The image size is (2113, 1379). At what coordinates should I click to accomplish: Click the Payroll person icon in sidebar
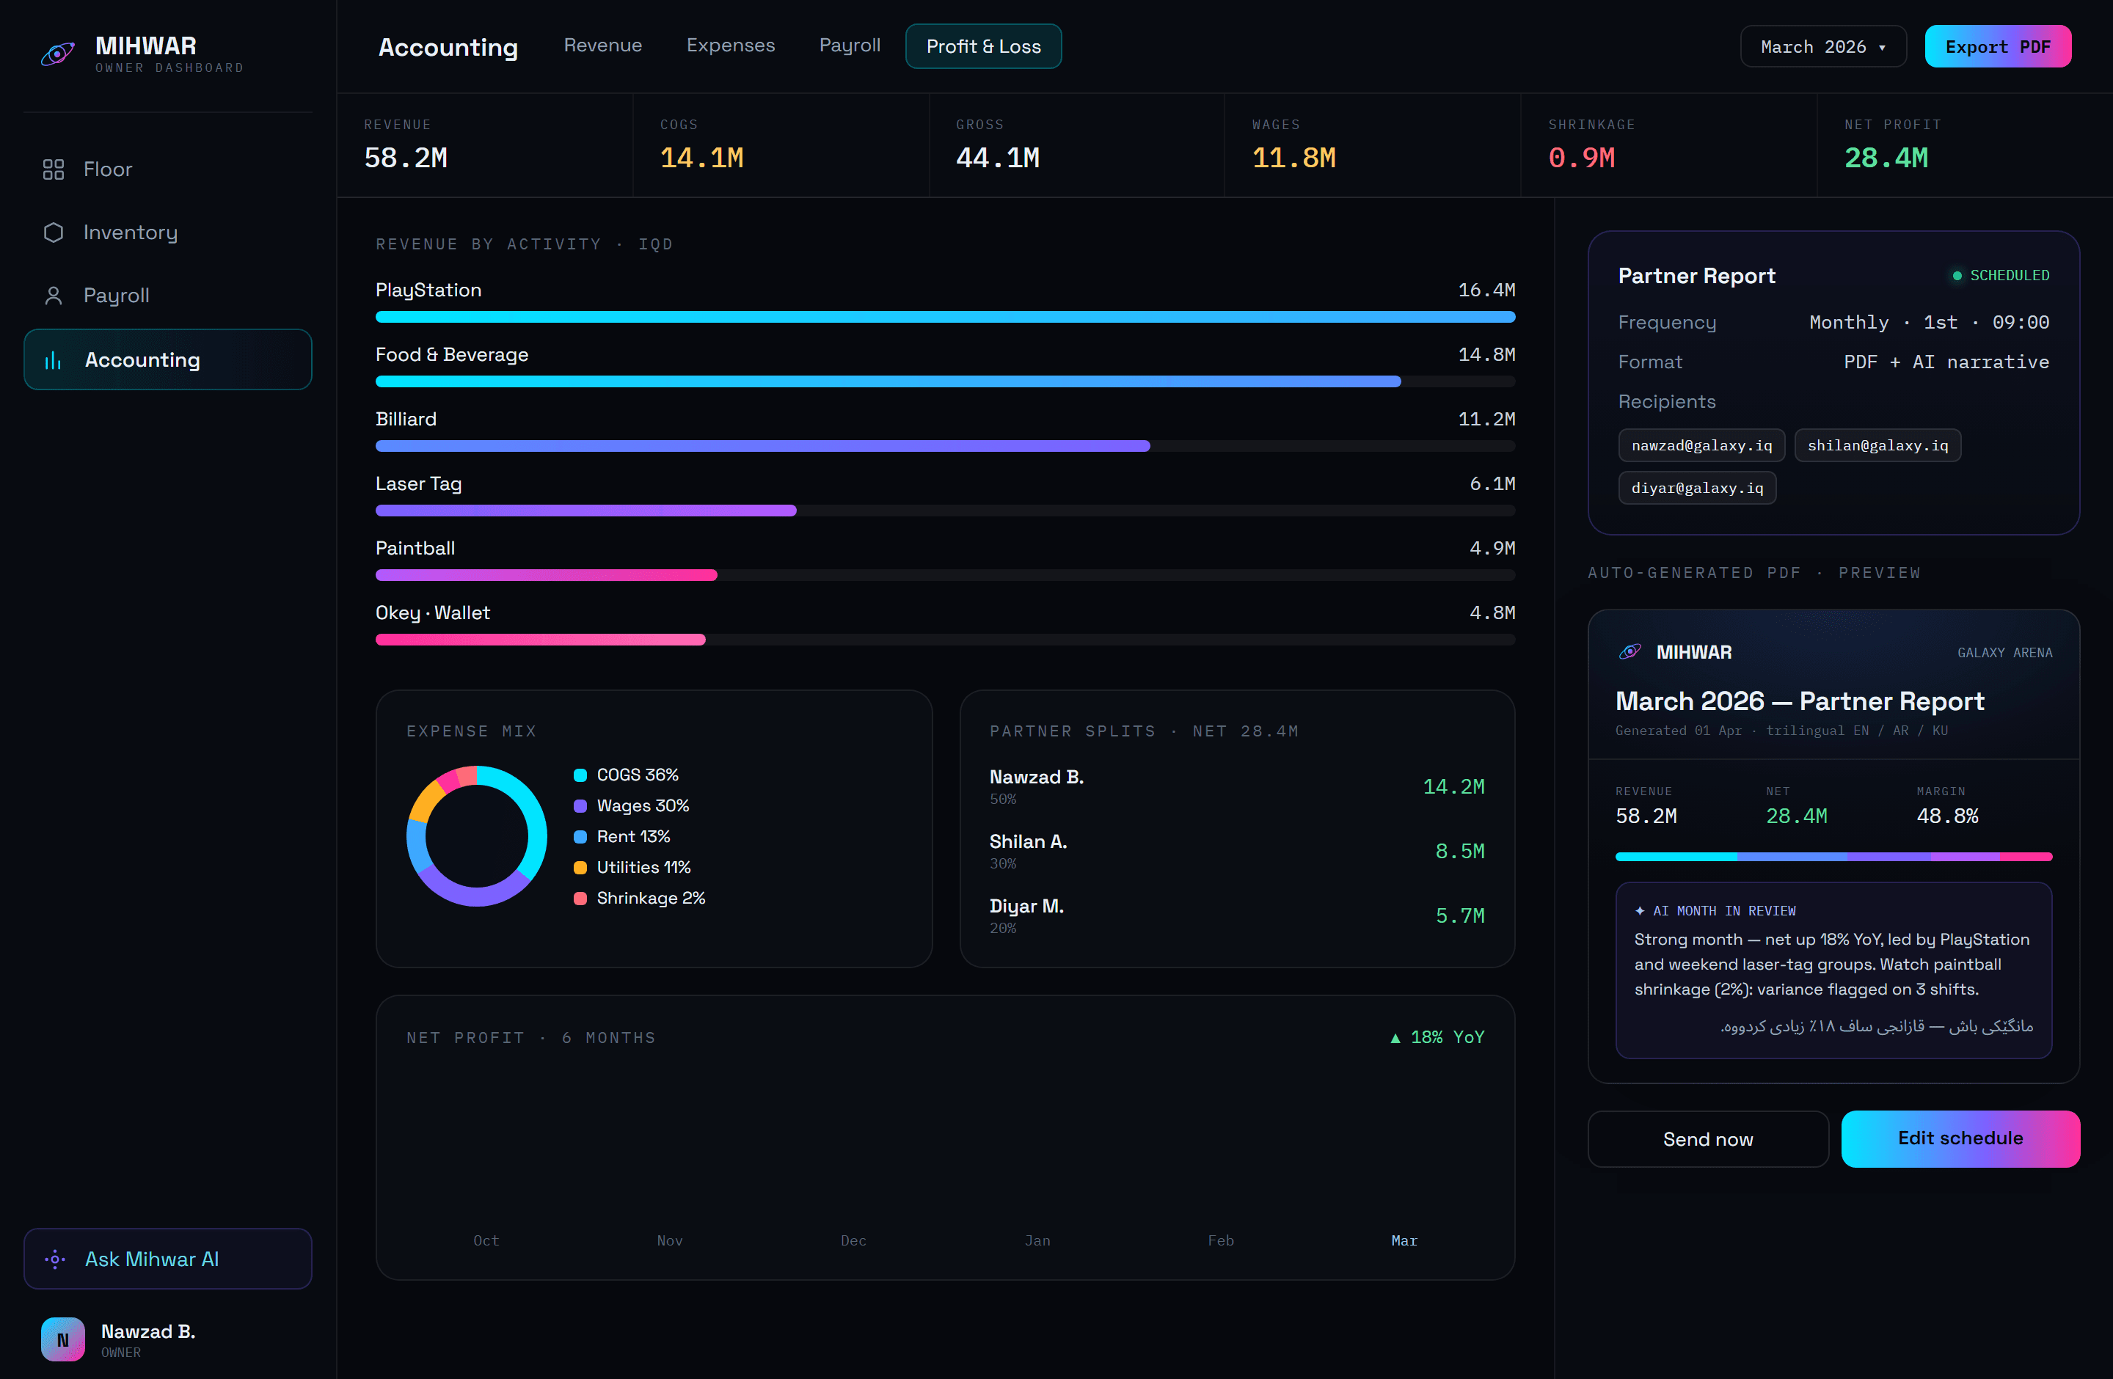click(54, 296)
